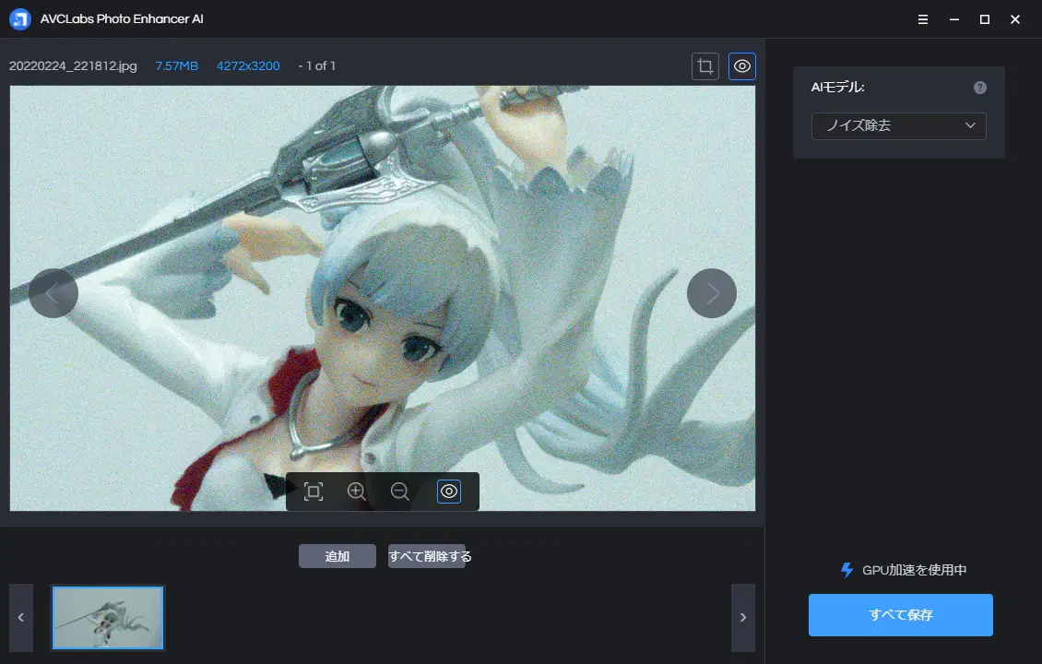Go to the previous image with left arrow circle

53,293
